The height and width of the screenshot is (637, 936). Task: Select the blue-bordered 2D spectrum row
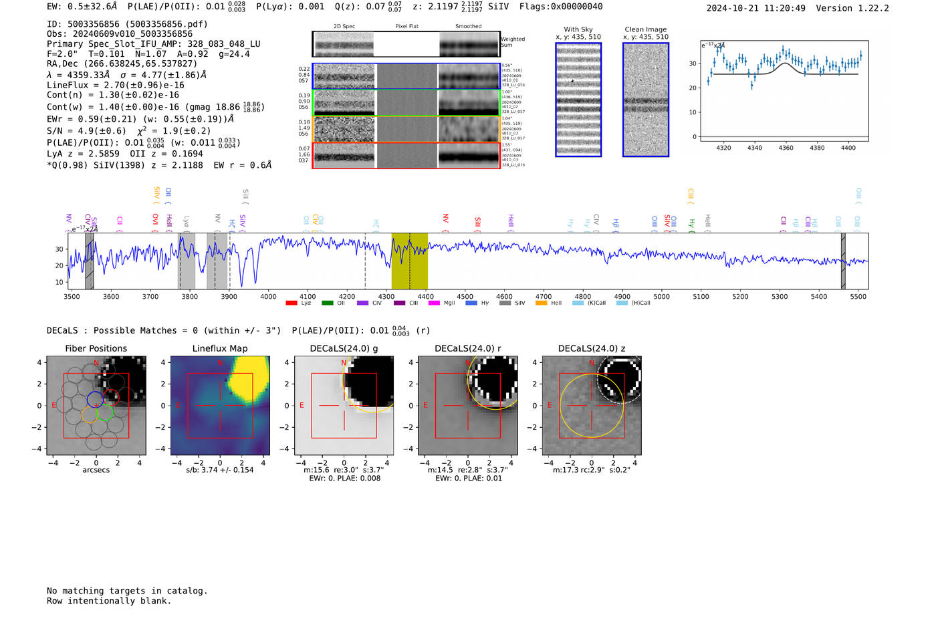click(x=406, y=76)
